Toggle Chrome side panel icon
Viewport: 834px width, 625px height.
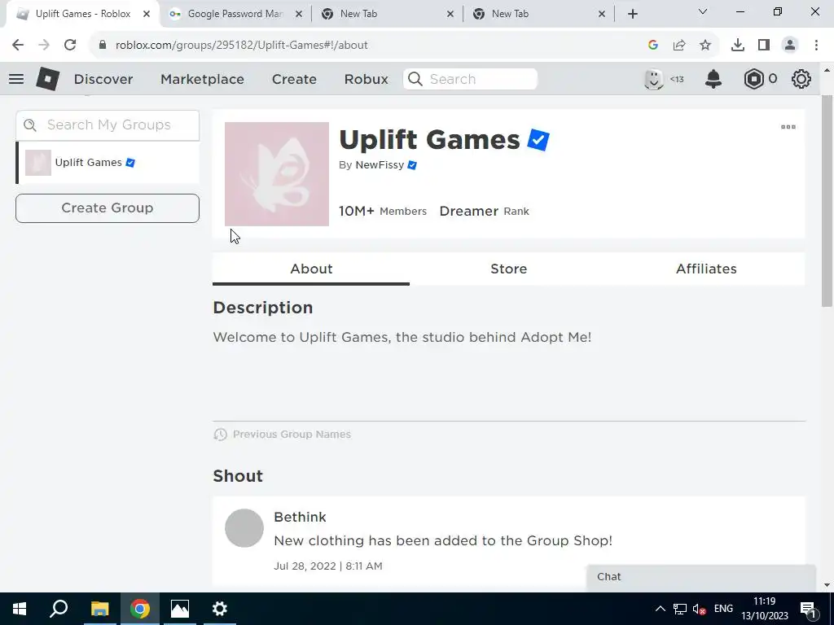[764, 46]
